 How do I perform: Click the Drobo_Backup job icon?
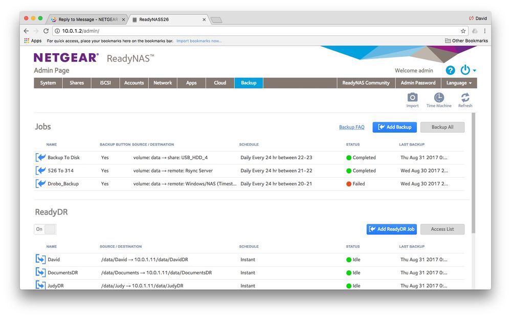[40, 184]
